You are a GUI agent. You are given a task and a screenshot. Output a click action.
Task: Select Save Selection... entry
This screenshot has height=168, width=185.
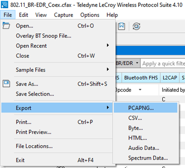click(58, 94)
